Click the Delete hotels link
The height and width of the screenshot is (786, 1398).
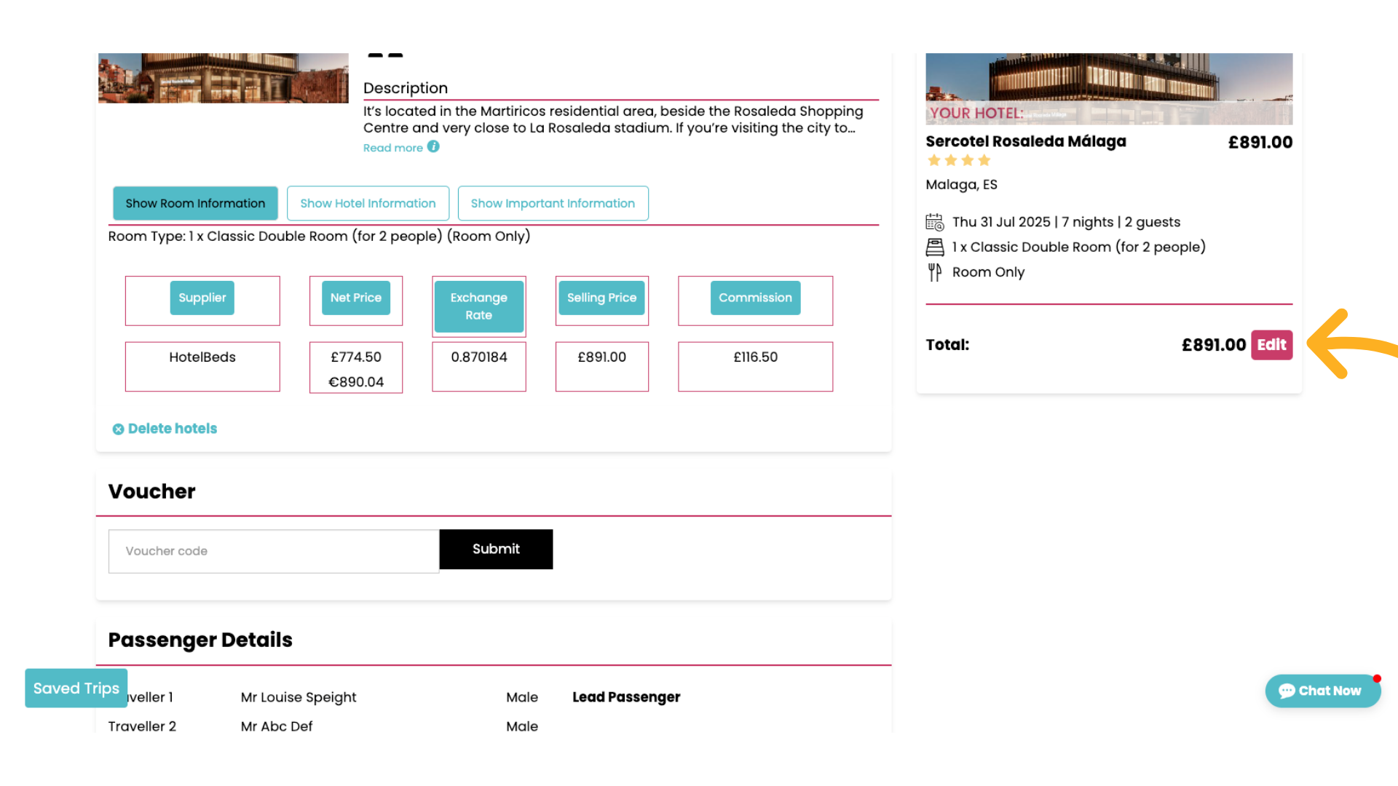(x=172, y=429)
